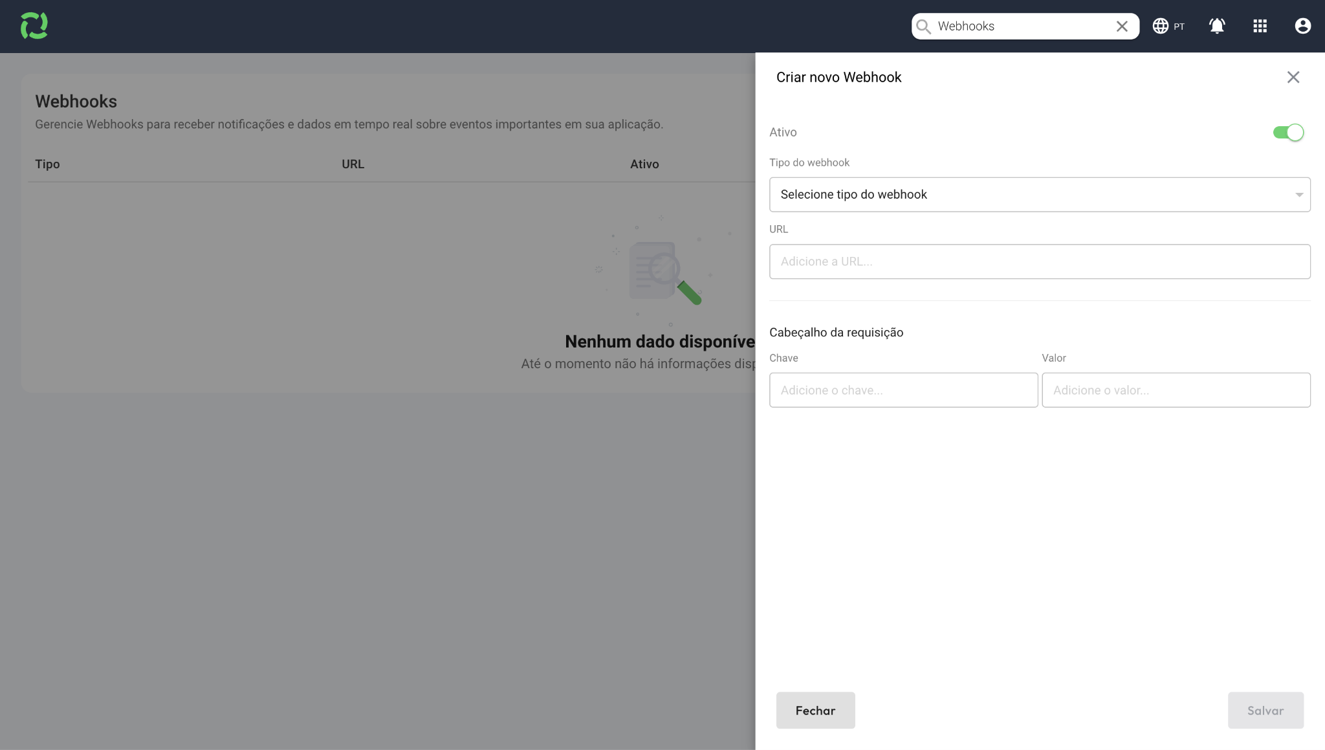This screenshot has height=750, width=1325.
Task: Open the notifications bell
Action: 1217,26
